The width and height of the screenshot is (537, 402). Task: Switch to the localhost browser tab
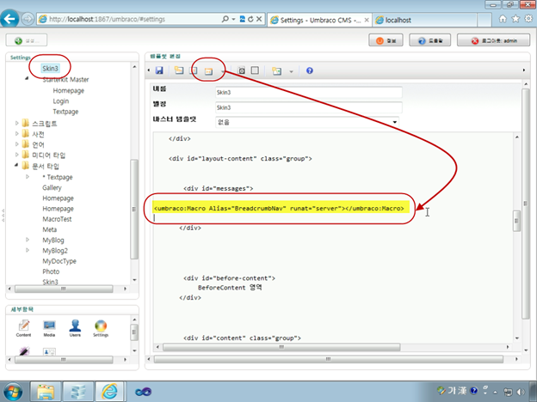click(424, 20)
